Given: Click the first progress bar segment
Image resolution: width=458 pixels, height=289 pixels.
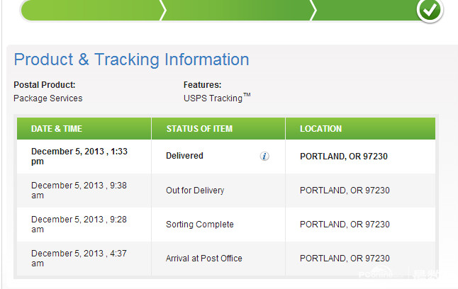Looking at the screenshot, I should (x=93, y=10).
